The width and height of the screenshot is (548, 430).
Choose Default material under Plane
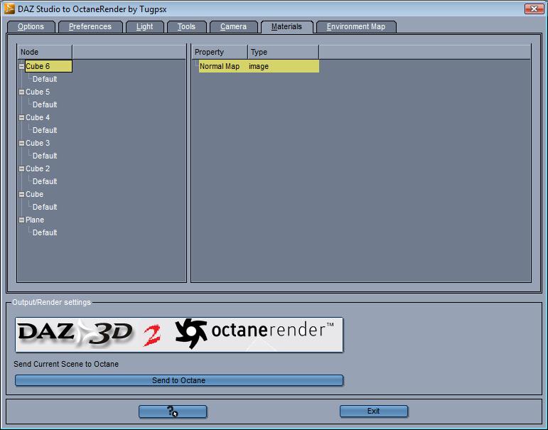[45, 232]
